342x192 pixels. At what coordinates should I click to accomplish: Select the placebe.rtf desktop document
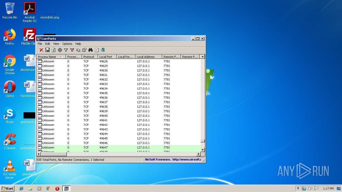(29, 167)
